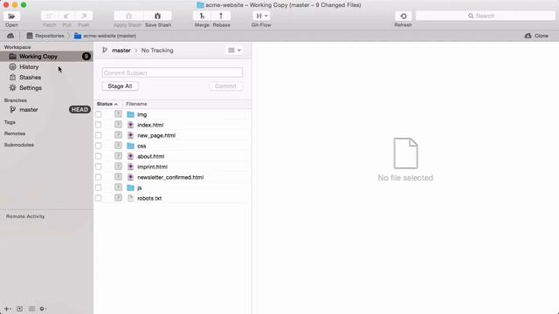Screen dimensions: 559x314
Task: Click the Remote Activity header
Action: pyautogui.click(x=25, y=216)
